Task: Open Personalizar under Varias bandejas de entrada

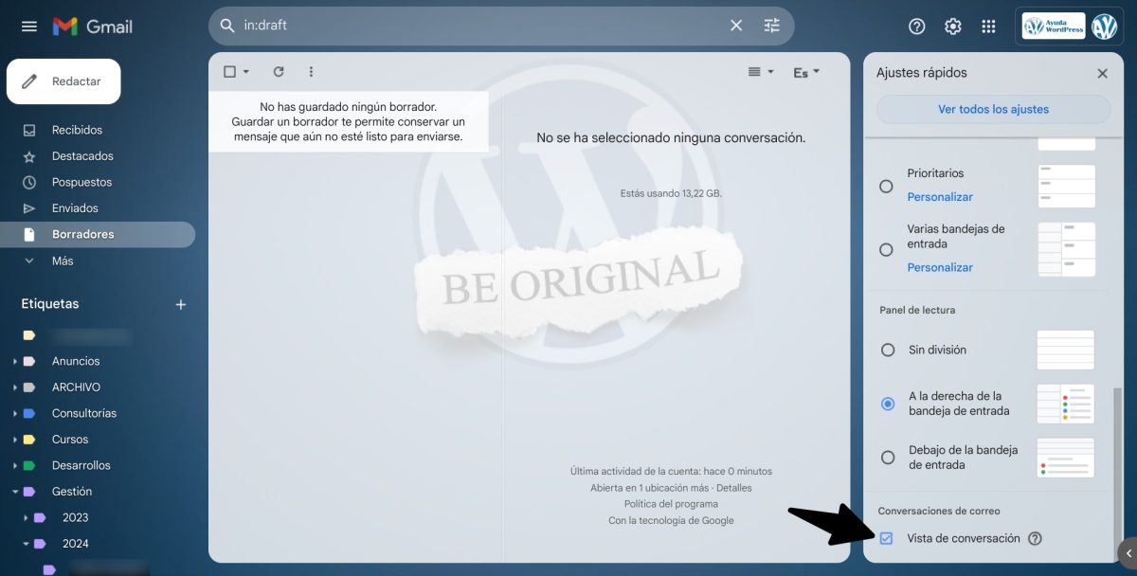Action: click(940, 267)
